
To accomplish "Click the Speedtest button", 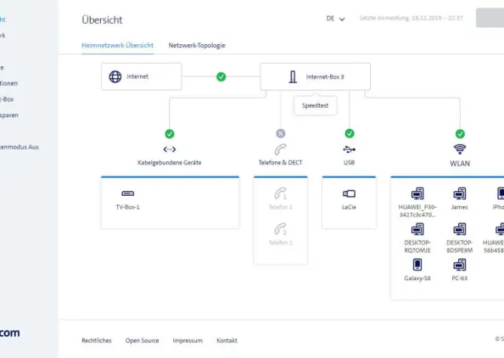I will point(316,105).
